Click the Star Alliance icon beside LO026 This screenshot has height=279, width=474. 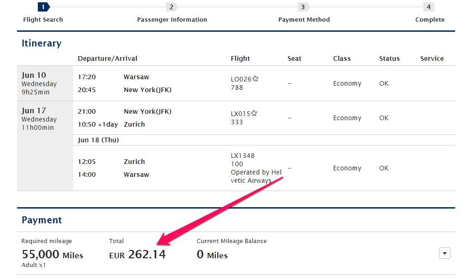(255, 79)
